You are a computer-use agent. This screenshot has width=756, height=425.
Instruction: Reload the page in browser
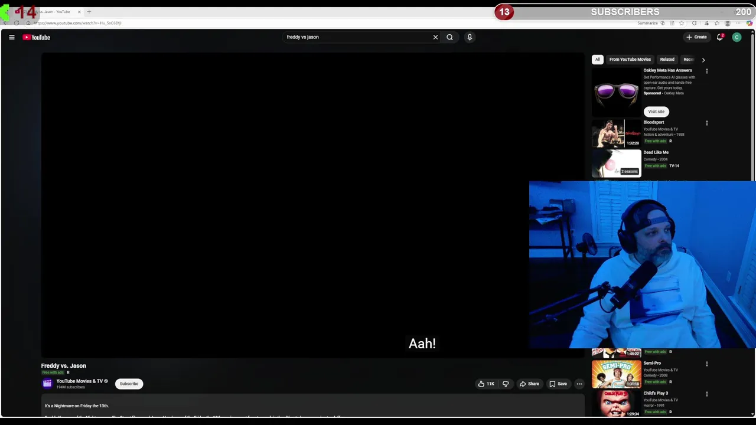coord(17,23)
